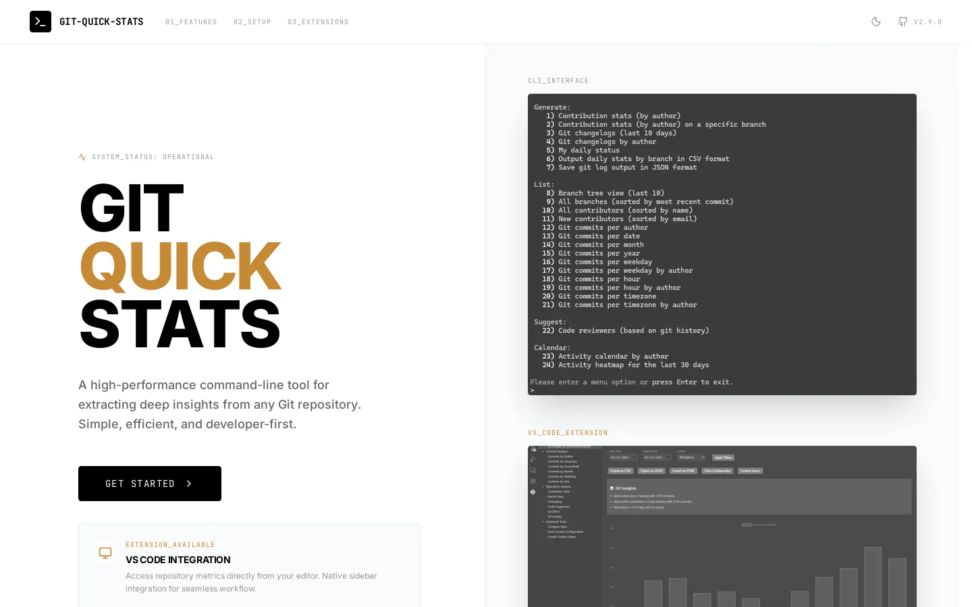
Task: Go to the 02_SETUP nav item
Action: 252,22
